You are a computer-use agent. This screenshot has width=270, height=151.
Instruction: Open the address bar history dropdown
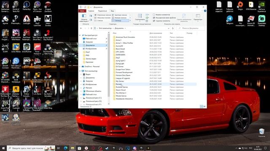click(169, 28)
